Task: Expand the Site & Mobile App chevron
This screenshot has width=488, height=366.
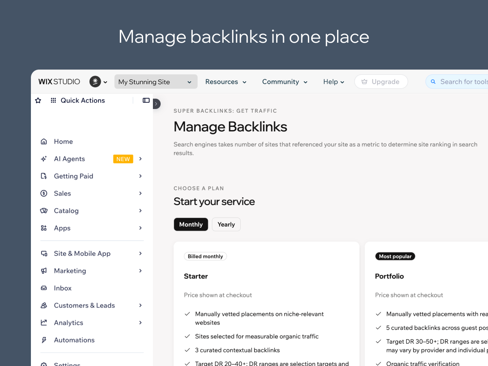Action: 140,253
